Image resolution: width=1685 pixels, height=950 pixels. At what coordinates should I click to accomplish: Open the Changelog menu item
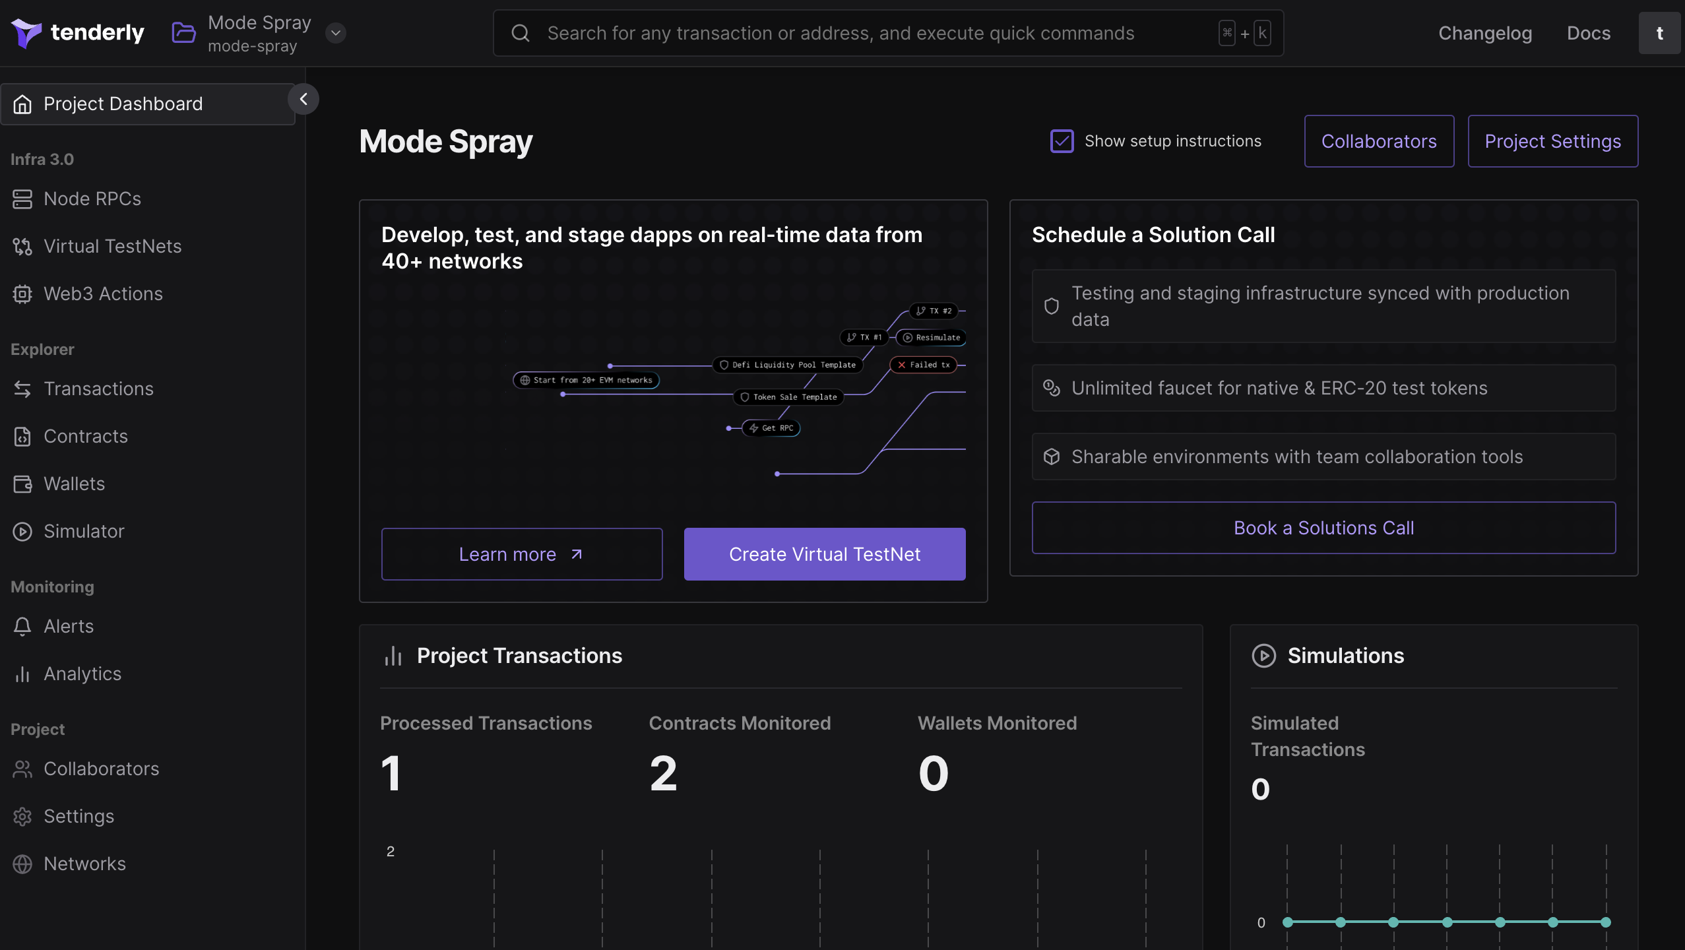1484,33
